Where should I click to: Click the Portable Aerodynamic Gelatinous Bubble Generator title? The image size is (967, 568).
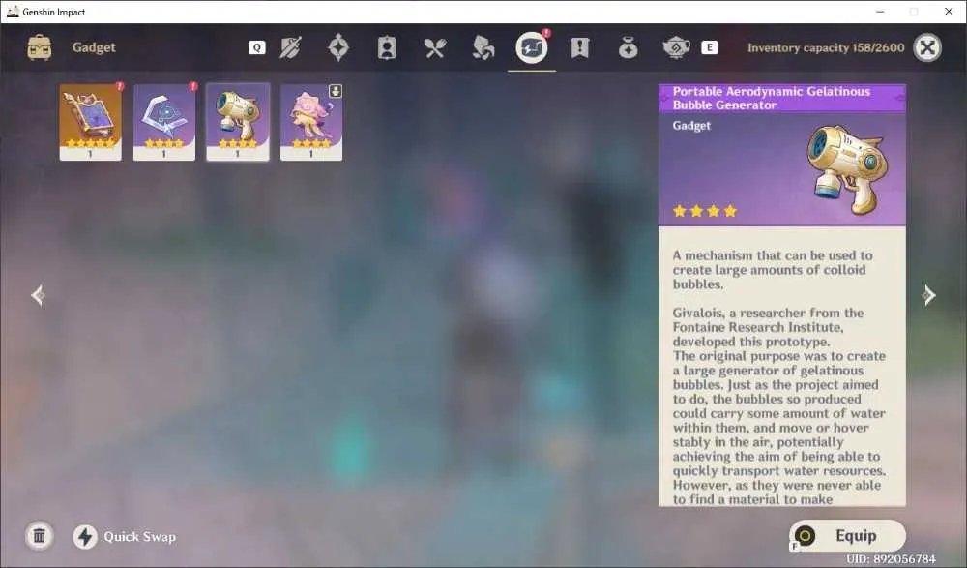(771, 98)
